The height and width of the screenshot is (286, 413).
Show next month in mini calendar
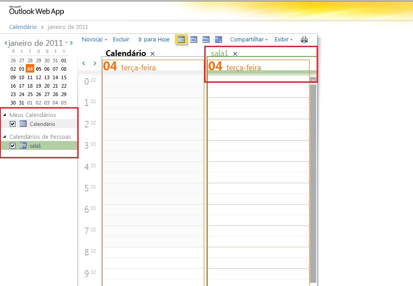pyautogui.click(x=71, y=43)
